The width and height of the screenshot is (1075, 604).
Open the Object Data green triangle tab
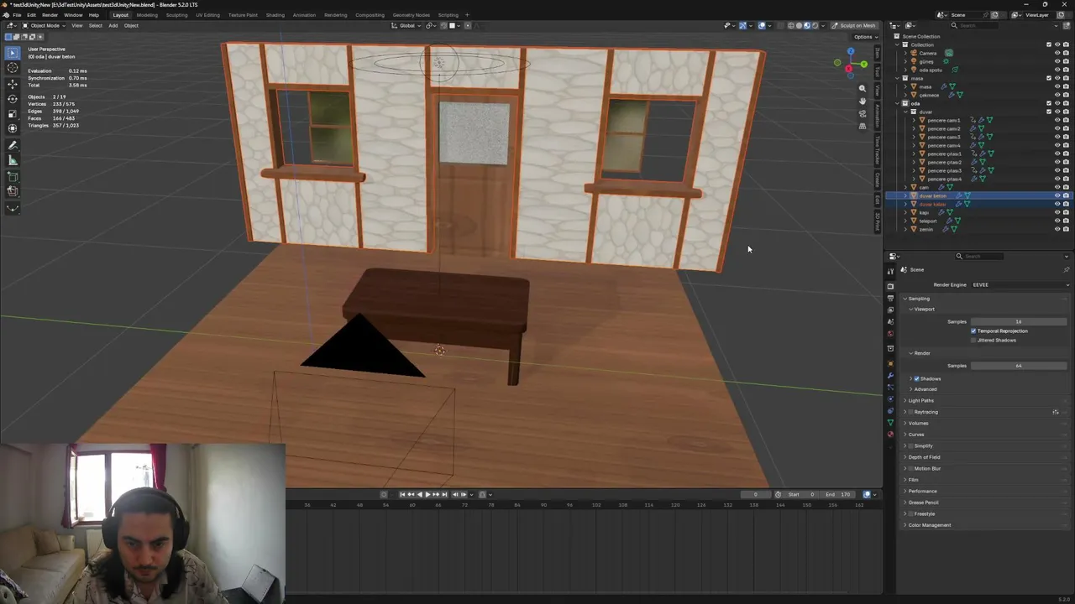pos(891,422)
